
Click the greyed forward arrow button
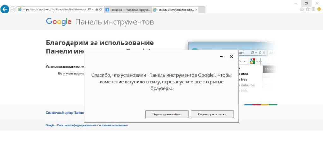click(x=13, y=9)
